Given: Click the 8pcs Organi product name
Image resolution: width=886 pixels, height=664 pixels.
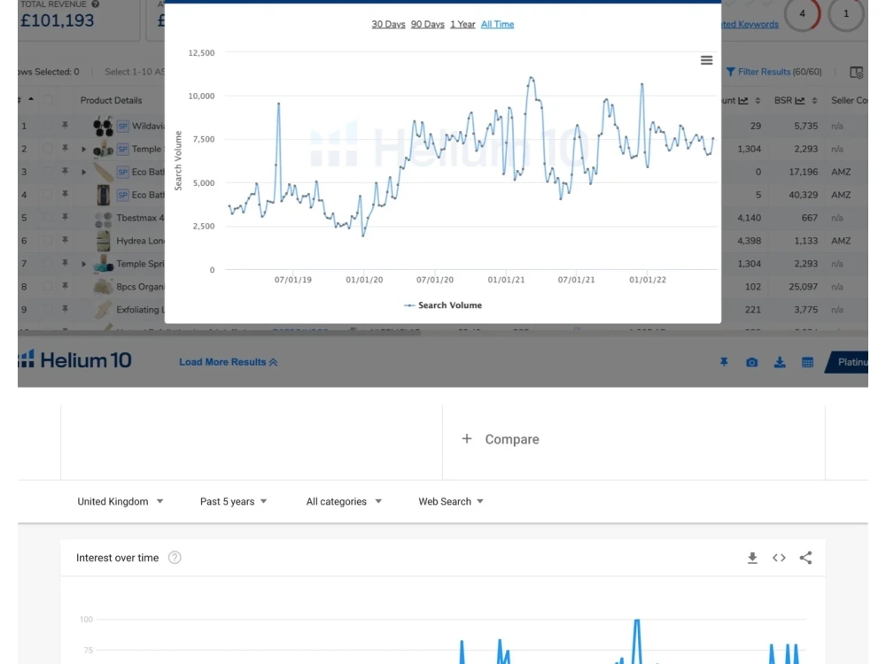Looking at the screenshot, I should tap(140, 287).
